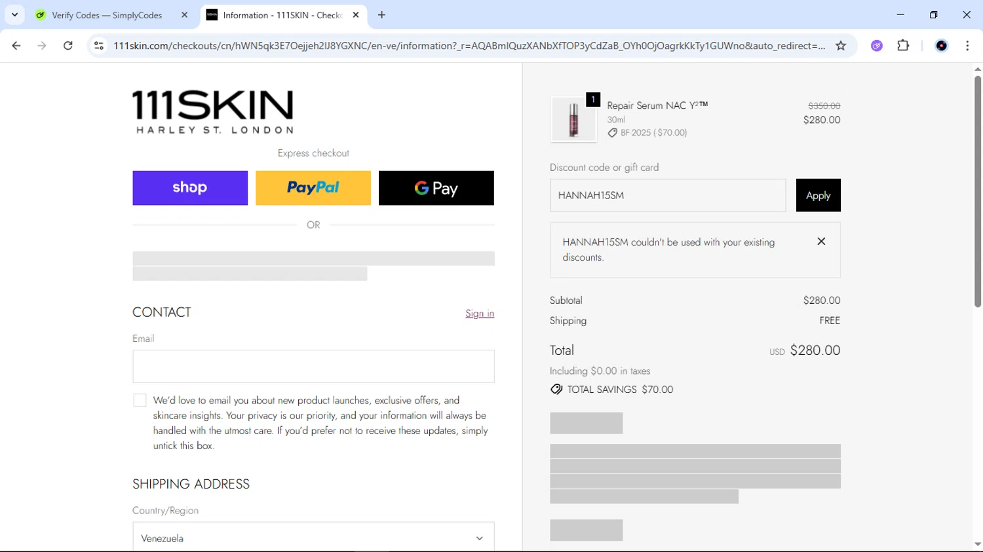Dismiss the HANNAH15SM discount error message
This screenshot has height=552, width=983.
(x=821, y=242)
